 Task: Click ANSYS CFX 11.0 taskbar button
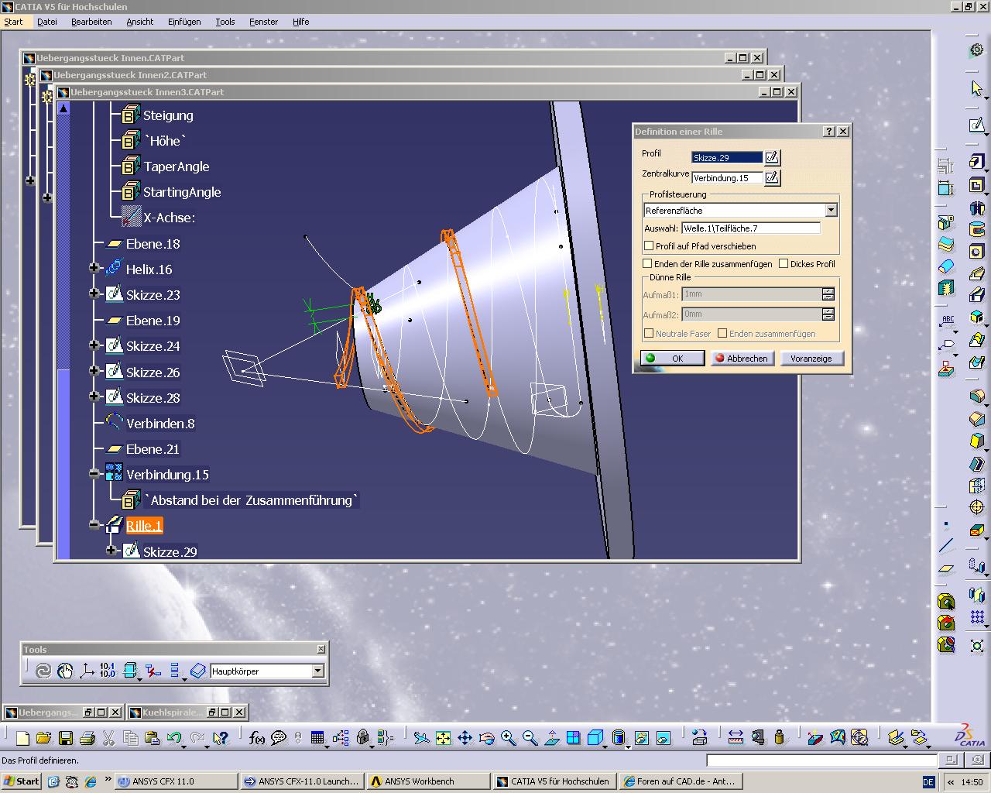click(x=176, y=781)
